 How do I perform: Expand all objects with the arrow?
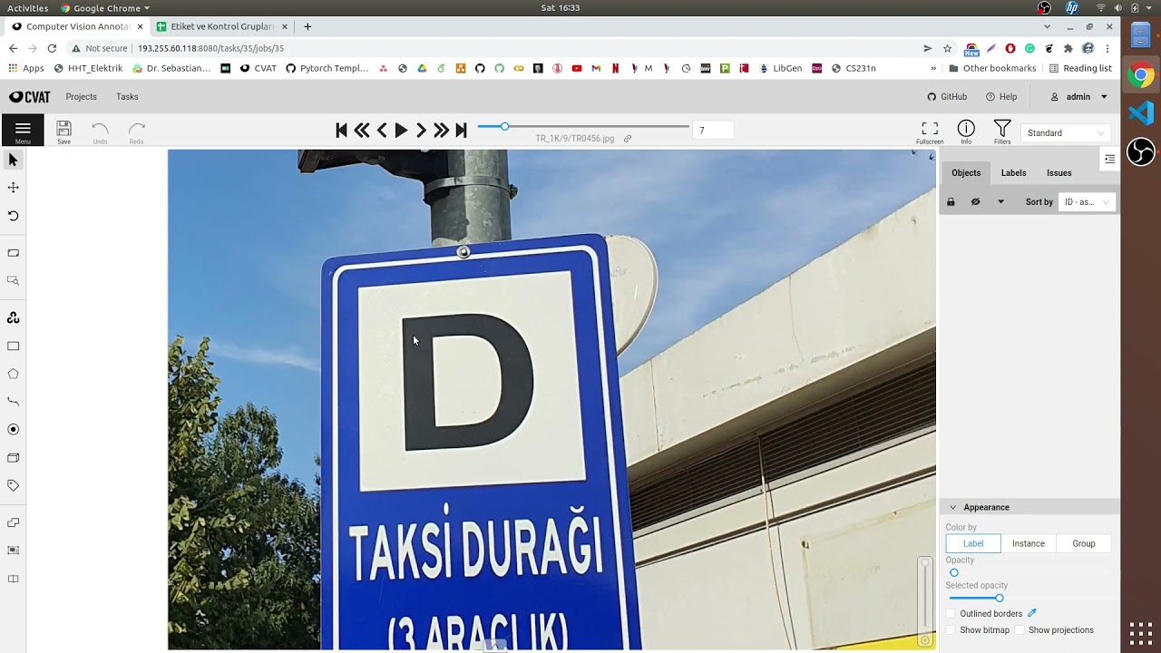(1001, 202)
